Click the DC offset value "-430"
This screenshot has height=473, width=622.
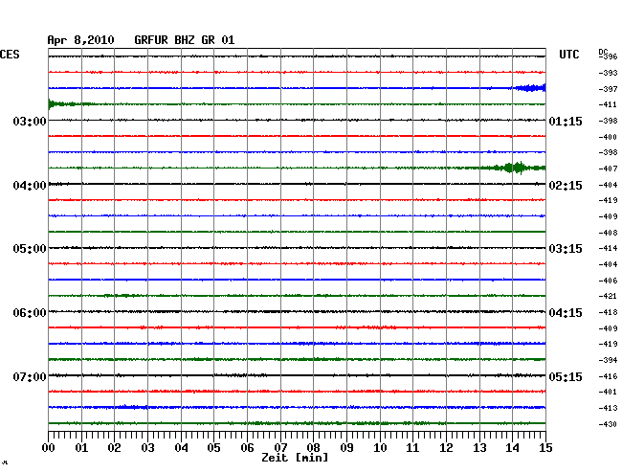(x=608, y=424)
